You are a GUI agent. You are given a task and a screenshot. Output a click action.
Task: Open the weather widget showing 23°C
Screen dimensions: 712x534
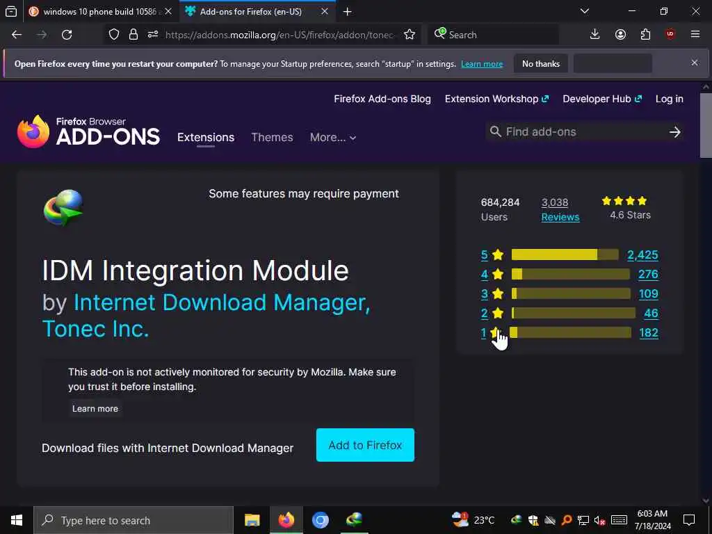tap(473, 520)
